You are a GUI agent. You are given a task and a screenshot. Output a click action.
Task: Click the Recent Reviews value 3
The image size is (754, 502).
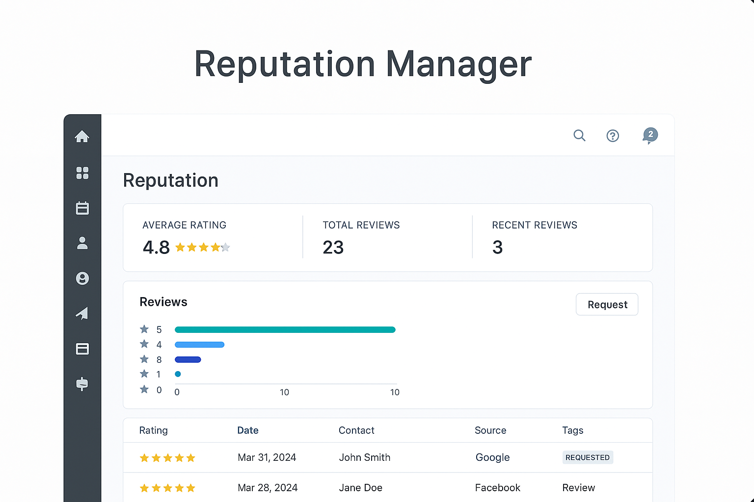(497, 248)
